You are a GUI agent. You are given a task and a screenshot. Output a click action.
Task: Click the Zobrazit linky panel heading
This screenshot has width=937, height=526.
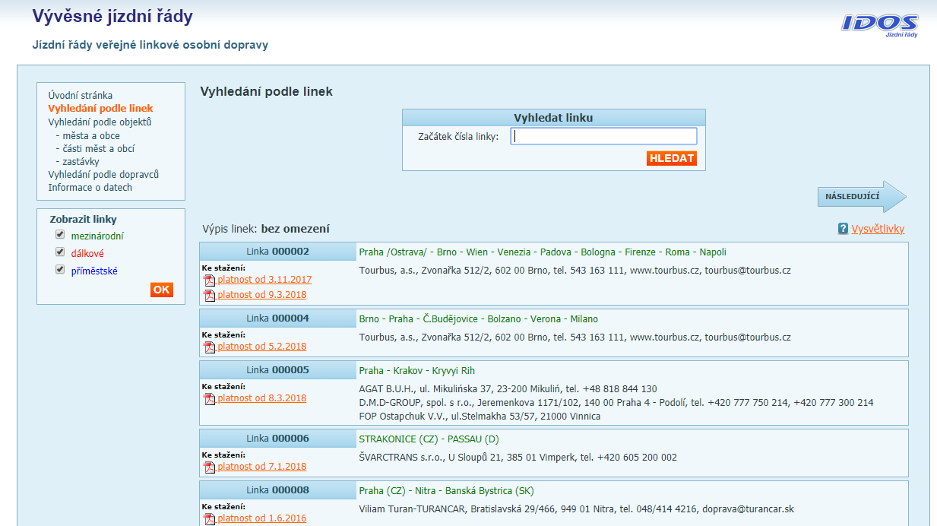[x=84, y=219]
